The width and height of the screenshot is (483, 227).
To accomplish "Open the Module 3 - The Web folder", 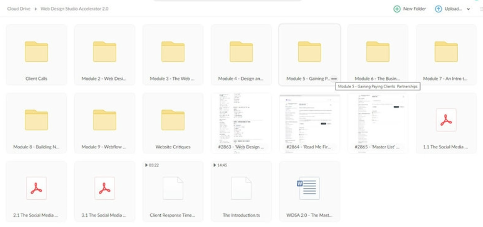I will pos(173,54).
